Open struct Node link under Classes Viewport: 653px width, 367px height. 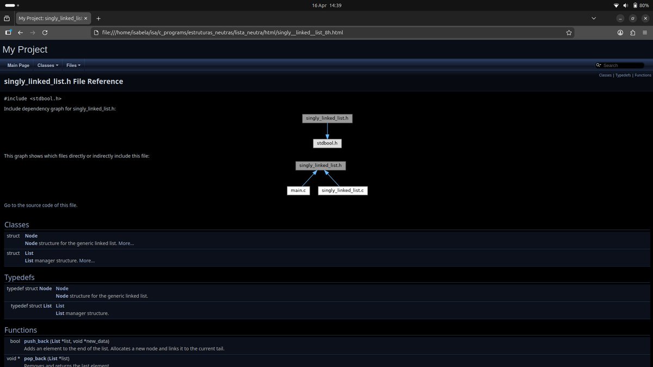point(31,236)
